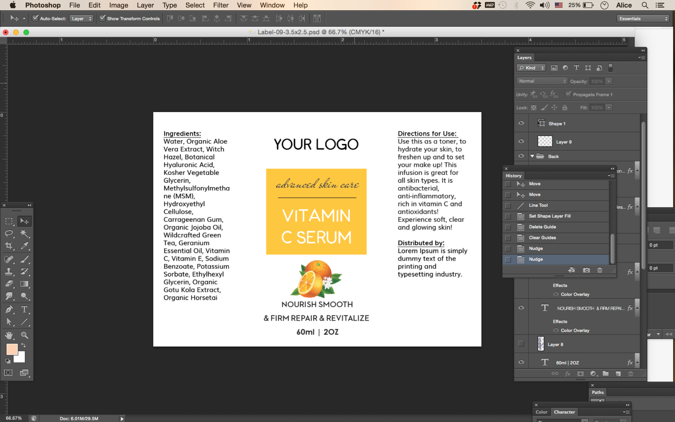Toggle Show Transform Controls checkbox

103,18
